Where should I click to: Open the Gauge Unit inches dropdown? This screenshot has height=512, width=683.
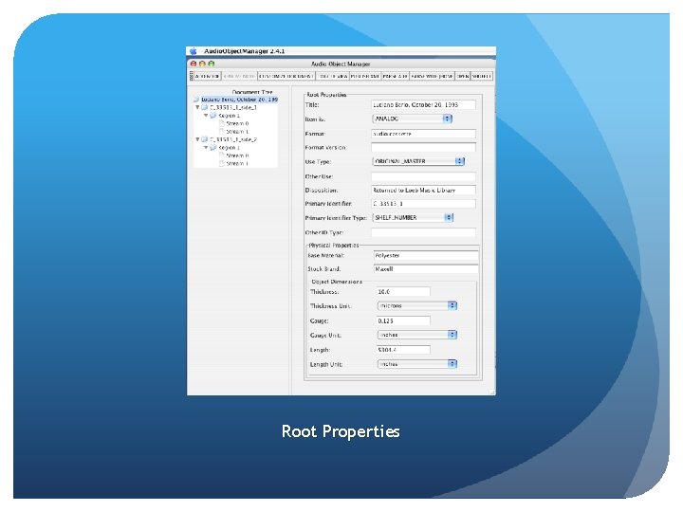[416, 335]
